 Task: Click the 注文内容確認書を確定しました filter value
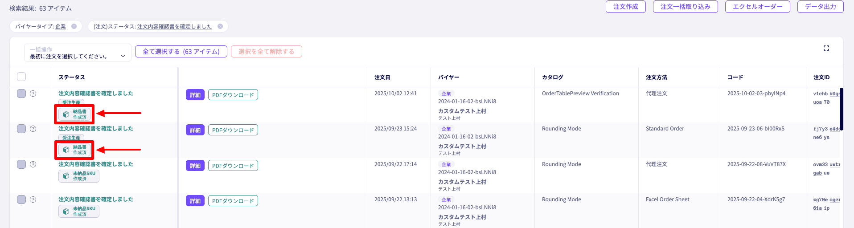174,27
